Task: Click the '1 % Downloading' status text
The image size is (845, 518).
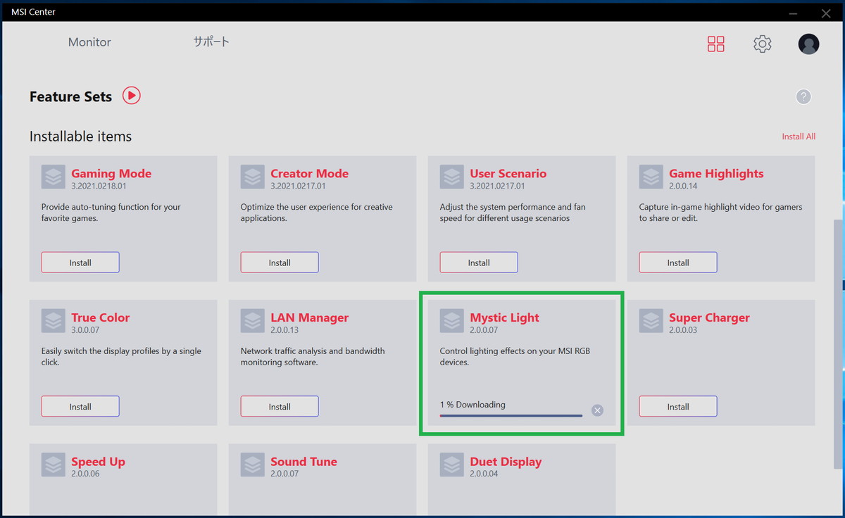Action: coord(472,405)
